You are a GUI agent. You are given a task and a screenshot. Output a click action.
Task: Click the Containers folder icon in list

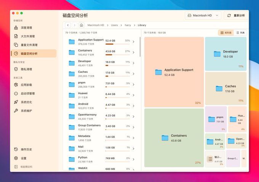tap(72, 52)
